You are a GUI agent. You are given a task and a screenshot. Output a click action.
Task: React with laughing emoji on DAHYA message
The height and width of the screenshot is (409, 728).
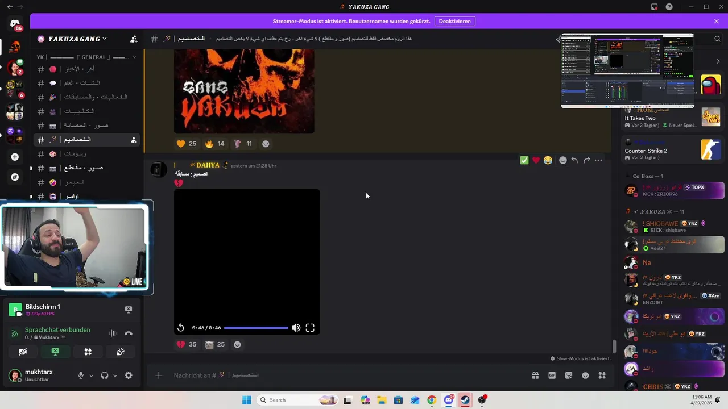coord(548,160)
